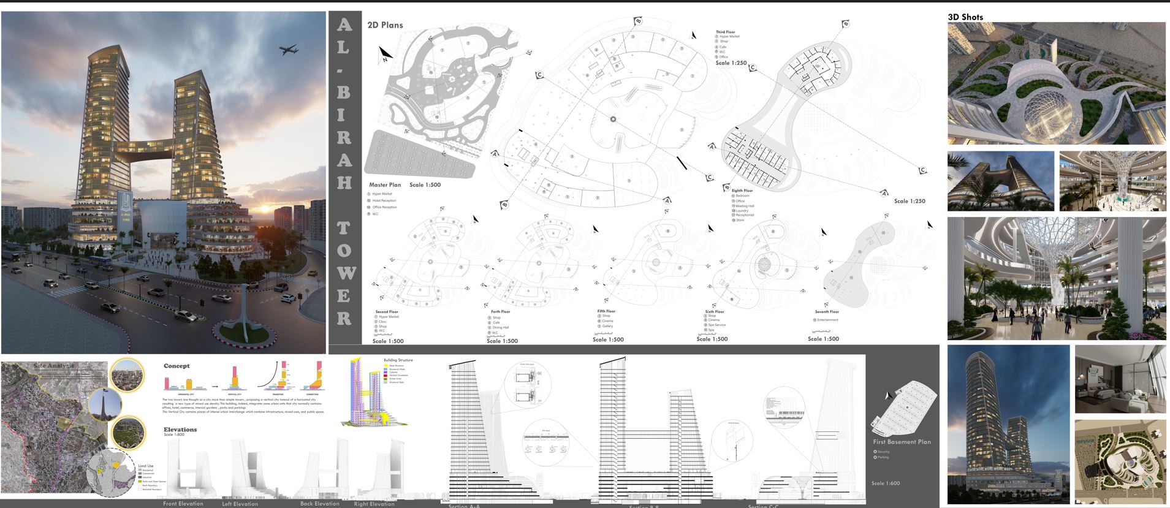
Task: Click the Front Elevation label
Action: click(183, 504)
